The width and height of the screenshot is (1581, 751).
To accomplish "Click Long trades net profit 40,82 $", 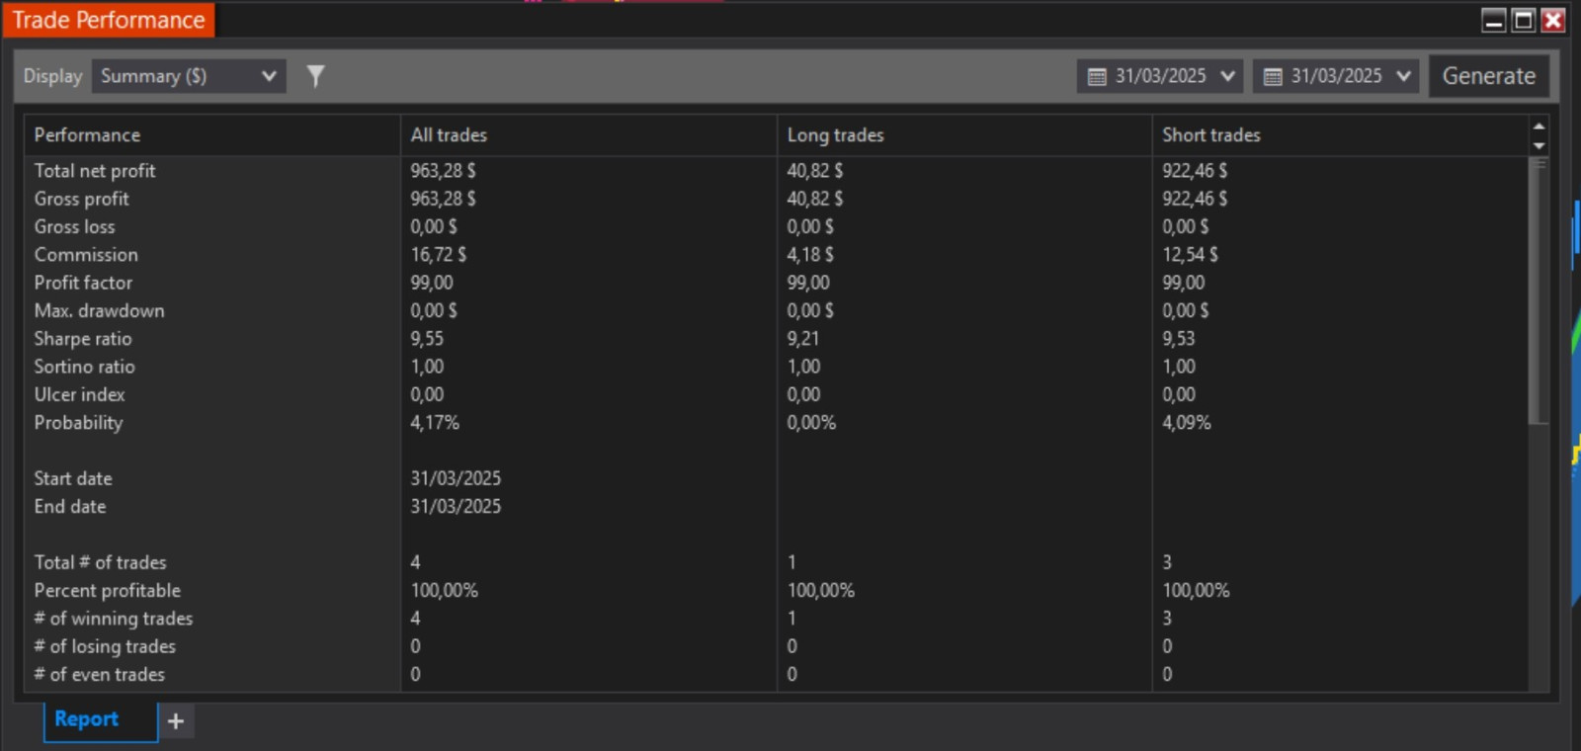I will pos(815,171).
